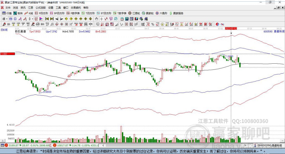Open the 六角形 hexagon tool
The image size is (285, 154).
(x=161, y=13)
